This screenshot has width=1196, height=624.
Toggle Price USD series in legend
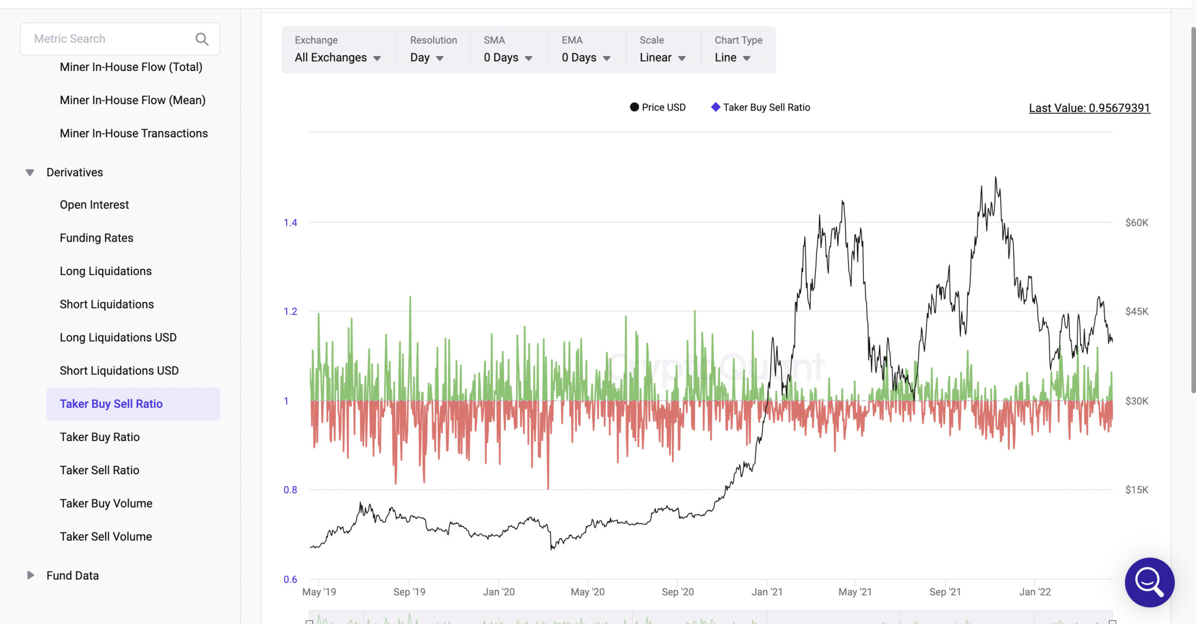coord(658,107)
